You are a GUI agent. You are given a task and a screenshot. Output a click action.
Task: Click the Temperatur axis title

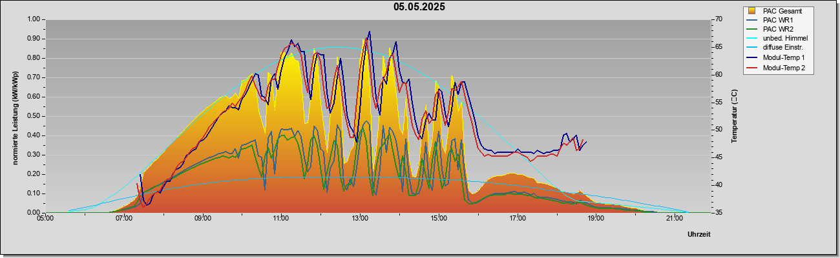click(x=734, y=116)
